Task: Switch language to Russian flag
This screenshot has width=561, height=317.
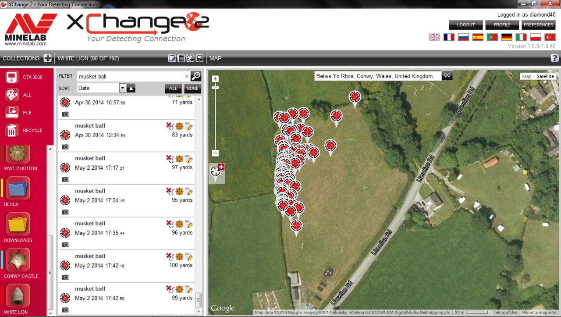Action: point(463,37)
